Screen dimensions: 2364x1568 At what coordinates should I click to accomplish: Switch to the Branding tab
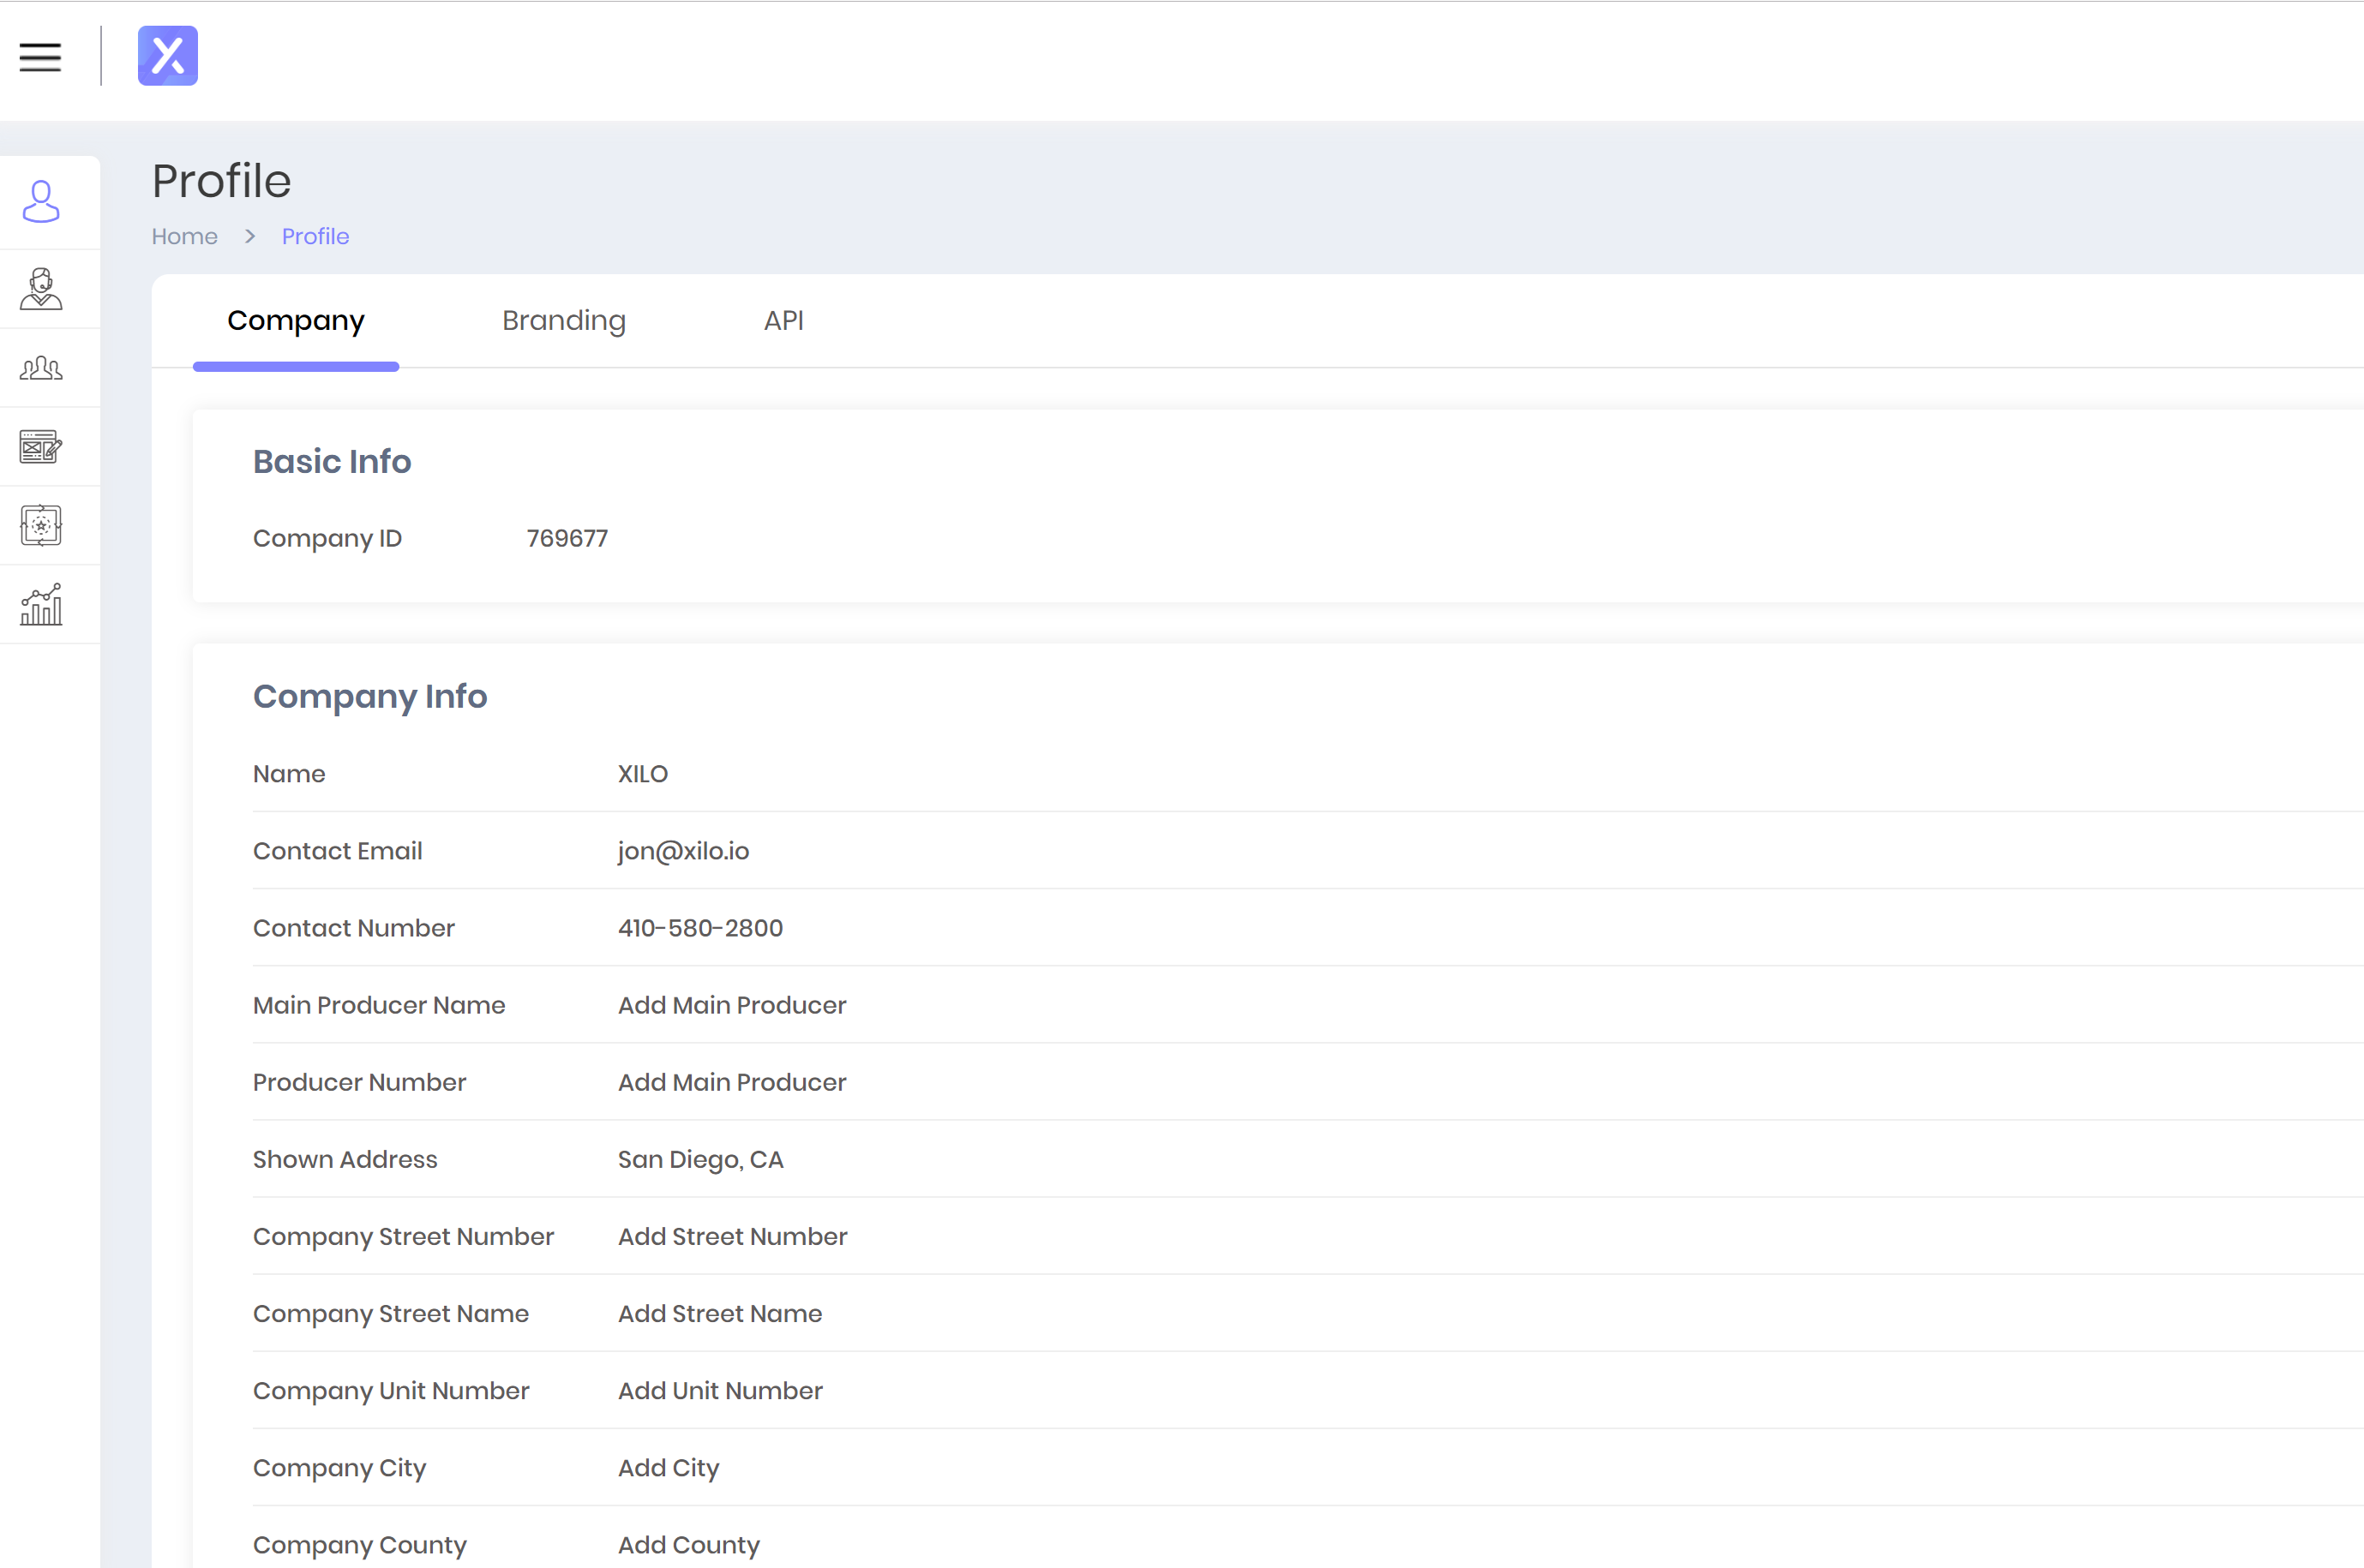click(x=562, y=320)
